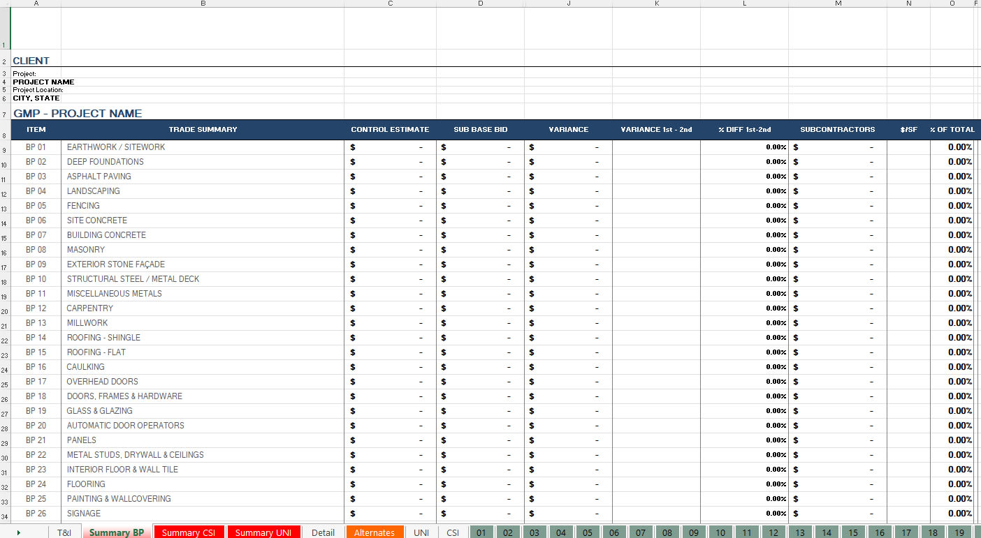Viewport: 981px width, 538px height.
Task: Select sheet tab 10
Action: (720, 532)
